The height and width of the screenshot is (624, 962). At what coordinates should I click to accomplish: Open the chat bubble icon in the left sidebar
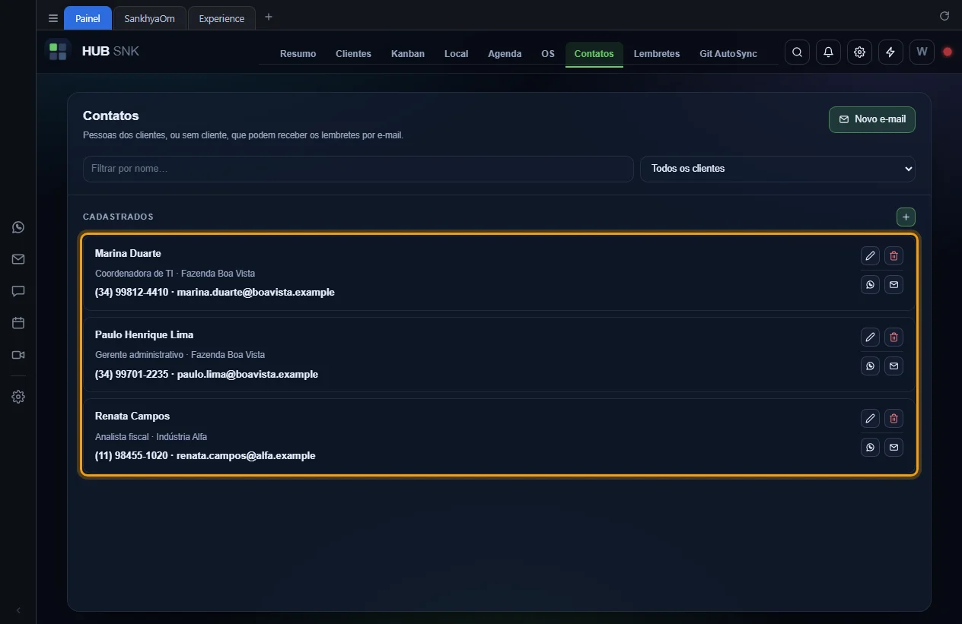(x=18, y=291)
